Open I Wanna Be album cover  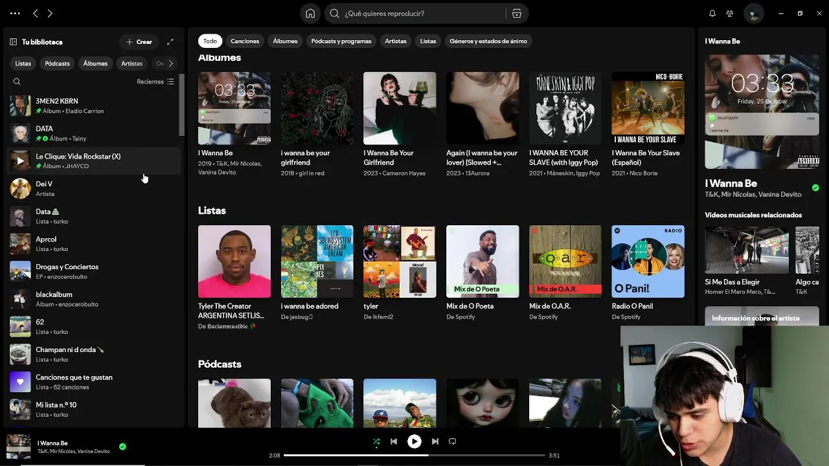[234, 108]
